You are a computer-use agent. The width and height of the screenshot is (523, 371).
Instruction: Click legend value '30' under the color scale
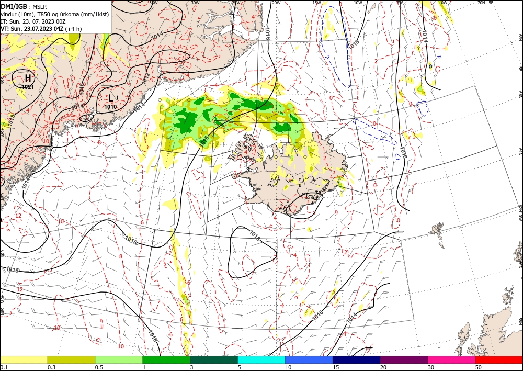click(431, 367)
